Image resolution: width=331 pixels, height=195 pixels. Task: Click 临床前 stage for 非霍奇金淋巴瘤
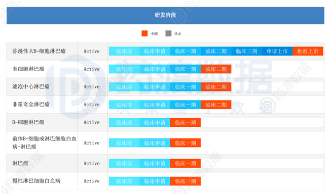[x=124, y=105]
